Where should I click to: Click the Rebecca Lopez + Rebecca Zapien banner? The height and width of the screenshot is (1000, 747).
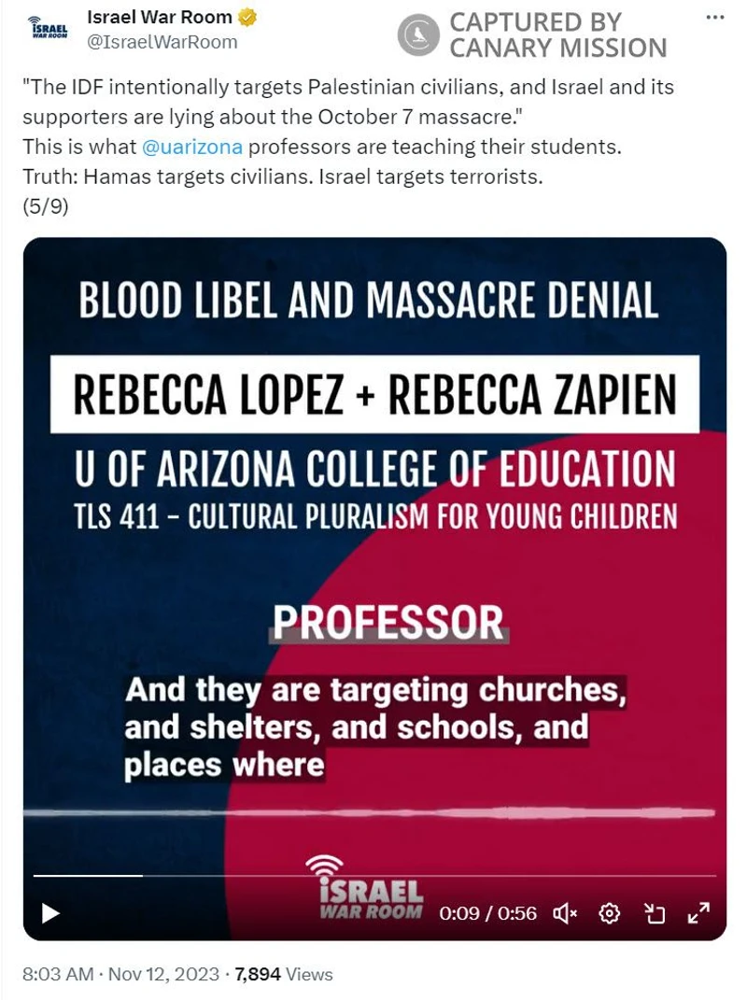(x=373, y=393)
